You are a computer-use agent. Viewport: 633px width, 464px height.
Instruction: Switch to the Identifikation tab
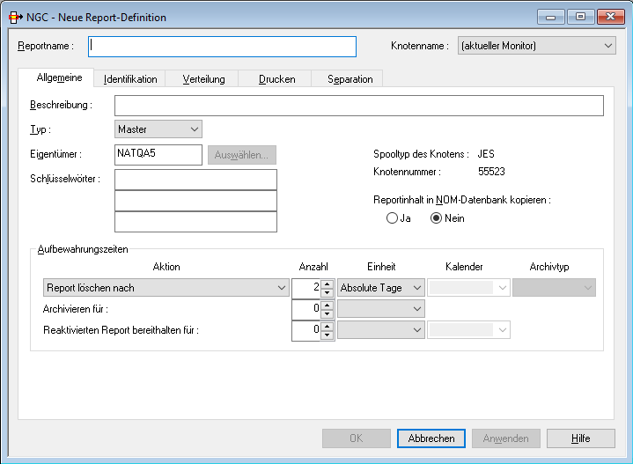pos(130,79)
